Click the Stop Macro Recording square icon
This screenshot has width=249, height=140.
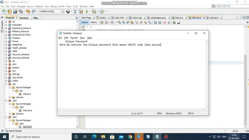point(169,23)
